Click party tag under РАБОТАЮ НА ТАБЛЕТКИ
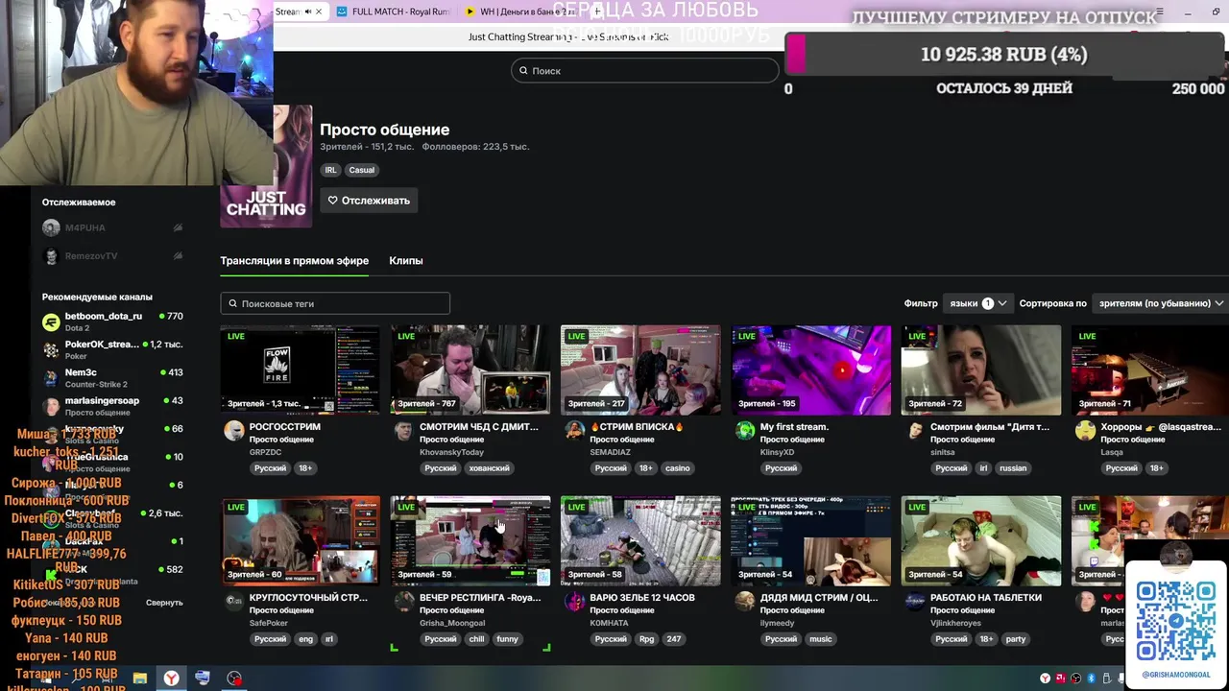 1016,639
